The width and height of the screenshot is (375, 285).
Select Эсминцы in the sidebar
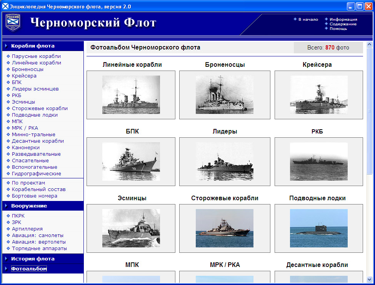(x=23, y=102)
